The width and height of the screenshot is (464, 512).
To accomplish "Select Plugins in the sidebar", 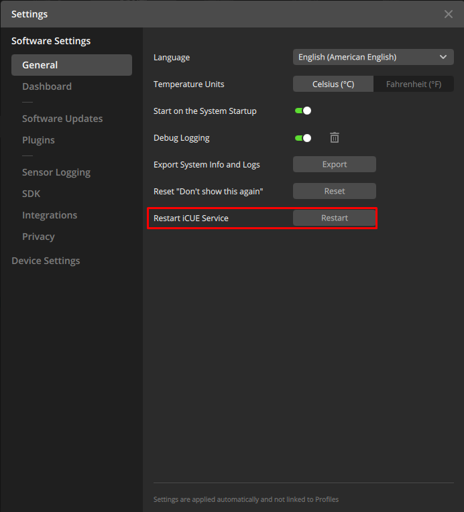I will pos(38,140).
